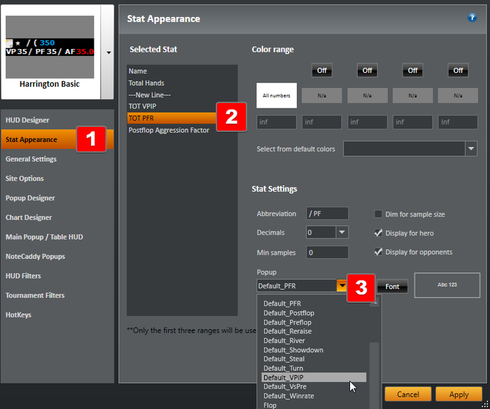This screenshot has height=409, width=490.
Task: Click the first N/a color swatch
Action: click(x=322, y=95)
